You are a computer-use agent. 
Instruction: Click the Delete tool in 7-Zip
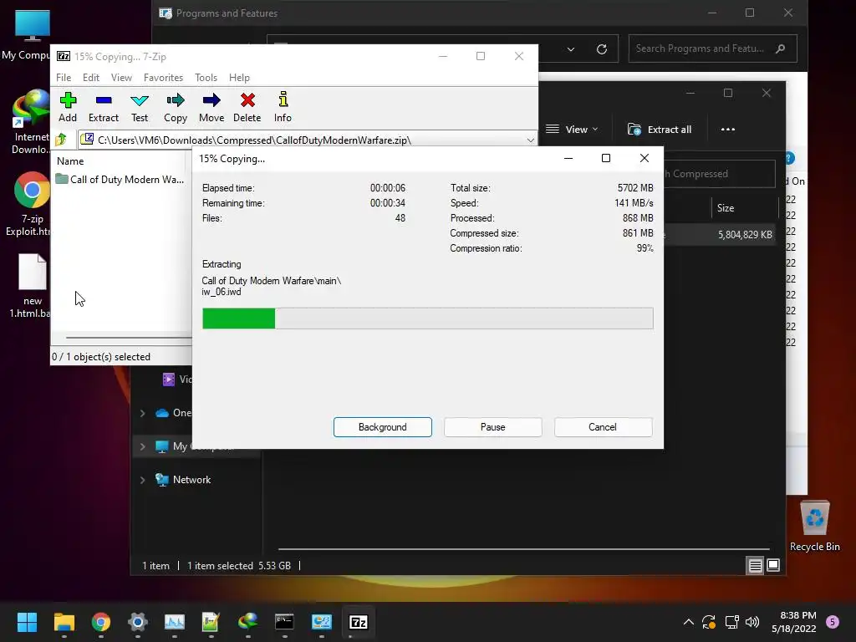pos(247,107)
